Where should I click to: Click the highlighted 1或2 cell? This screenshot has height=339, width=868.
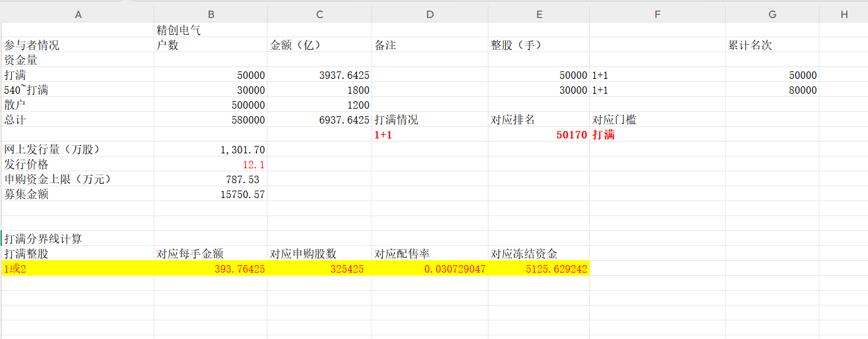pyautogui.click(x=78, y=268)
